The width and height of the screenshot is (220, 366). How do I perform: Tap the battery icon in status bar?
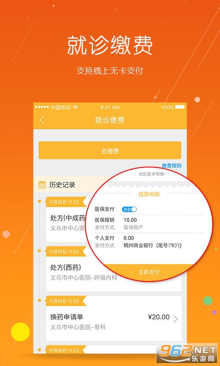(180, 108)
